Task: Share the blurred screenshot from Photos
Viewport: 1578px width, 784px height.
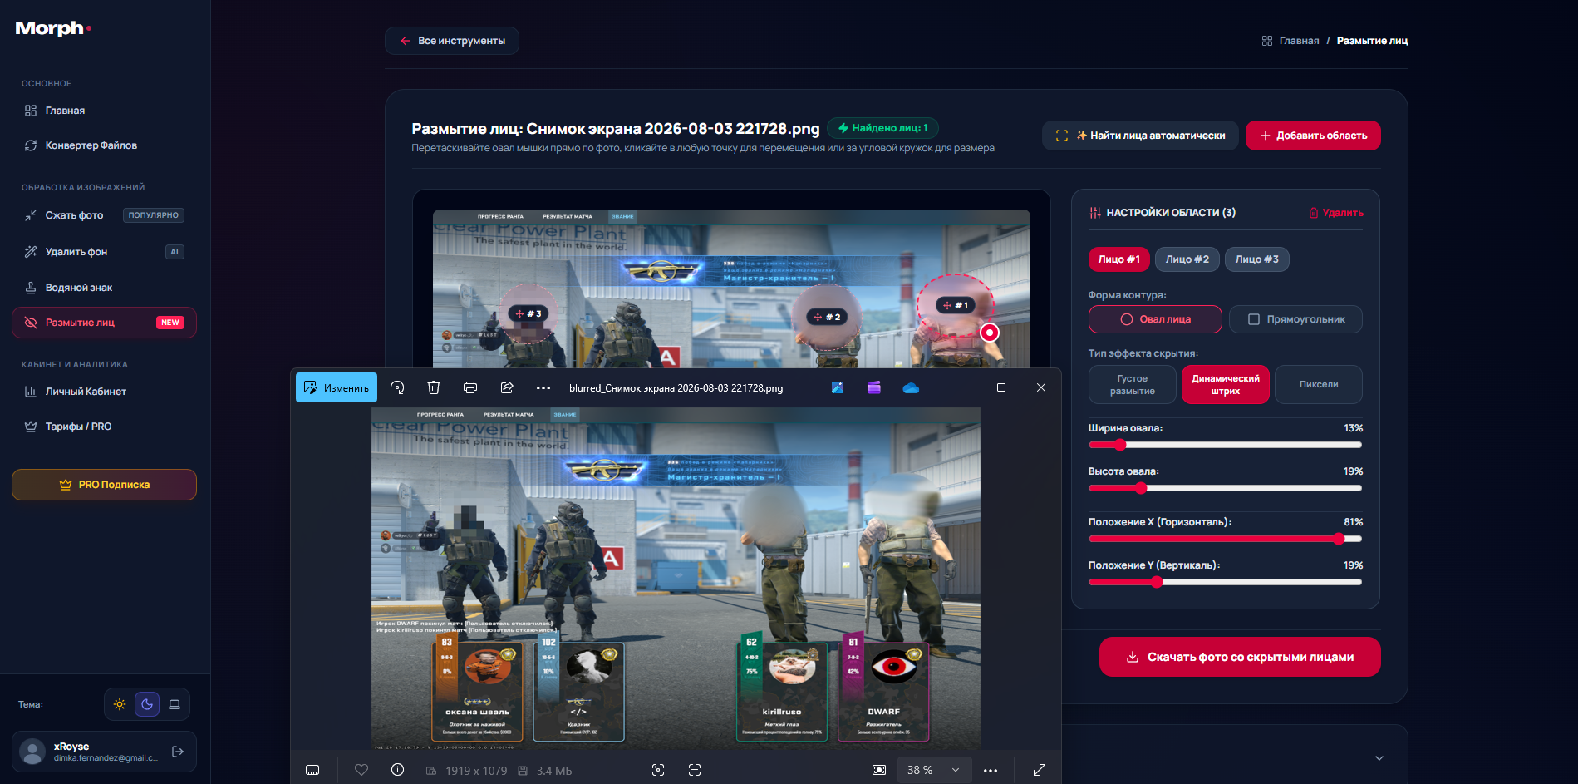Action: coord(507,387)
